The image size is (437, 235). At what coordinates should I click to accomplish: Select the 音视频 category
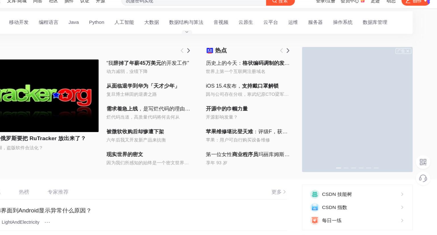[221, 22]
